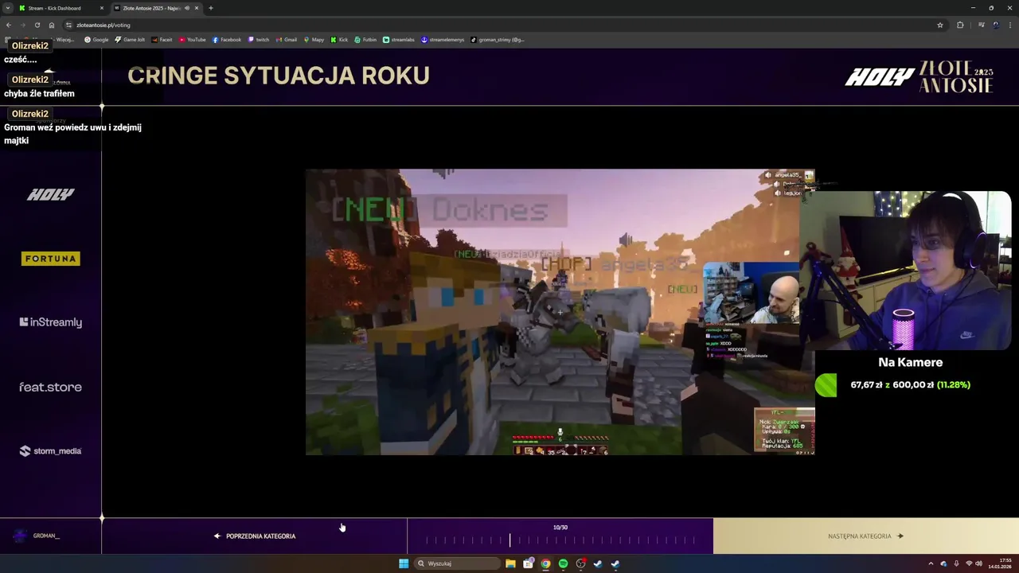Click the nominee progress timeline marker
Screen dimensions: 1019x573
pyautogui.click(x=510, y=540)
